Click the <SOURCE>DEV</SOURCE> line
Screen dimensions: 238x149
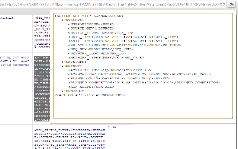click(x=91, y=28)
